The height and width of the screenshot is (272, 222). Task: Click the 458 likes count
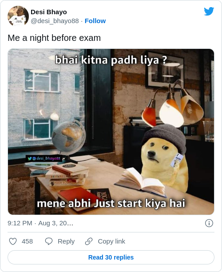tap(27, 241)
